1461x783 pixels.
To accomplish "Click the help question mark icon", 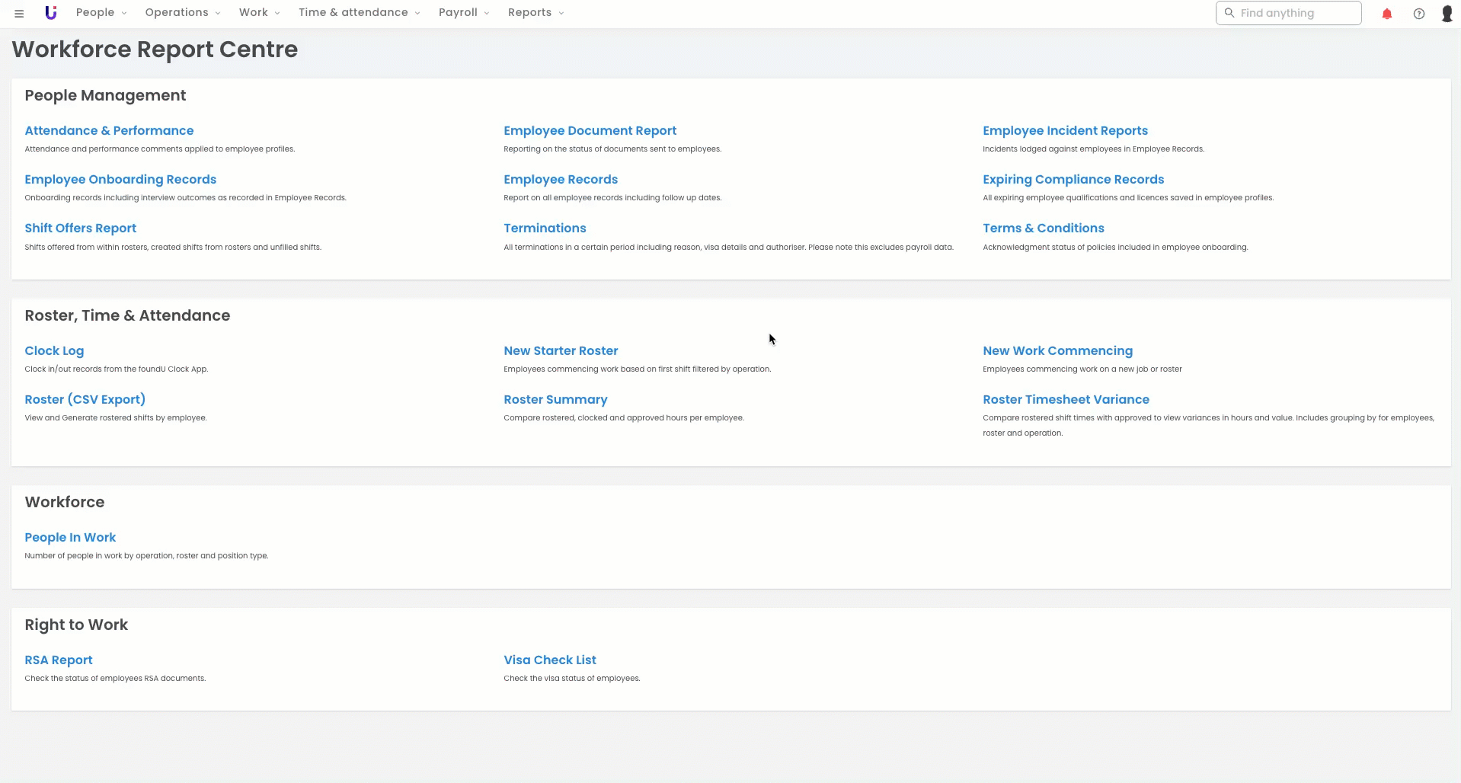I will pyautogui.click(x=1418, y=14).
